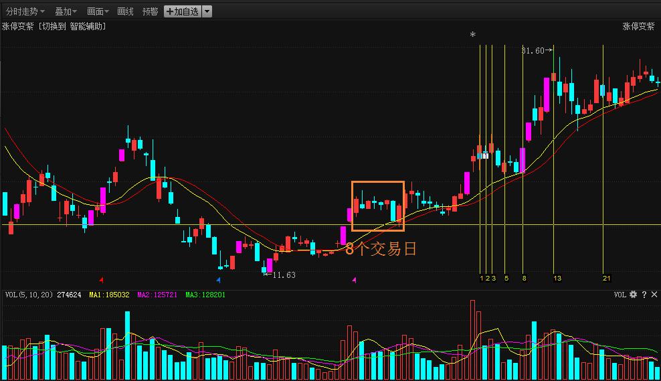Select the Fibonacci time line labeled 21

603,167
